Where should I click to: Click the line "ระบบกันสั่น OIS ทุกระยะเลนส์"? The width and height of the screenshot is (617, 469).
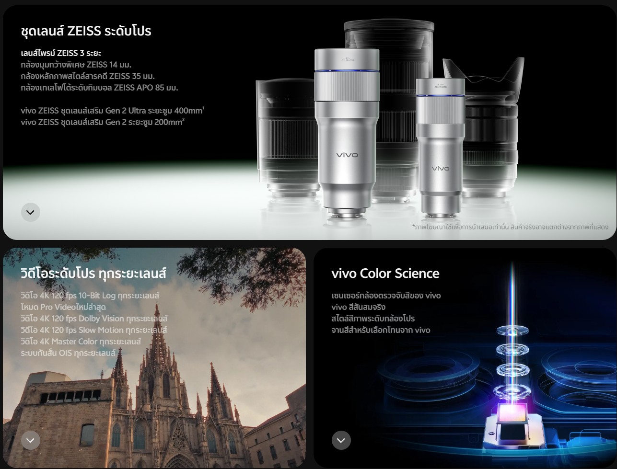[x=68, y=353]
